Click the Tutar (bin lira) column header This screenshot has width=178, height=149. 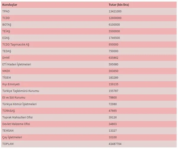pos(119,5)
